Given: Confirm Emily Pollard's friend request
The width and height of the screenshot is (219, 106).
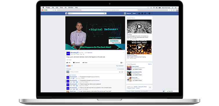Looking at the screenshot, I should point(137,69).
